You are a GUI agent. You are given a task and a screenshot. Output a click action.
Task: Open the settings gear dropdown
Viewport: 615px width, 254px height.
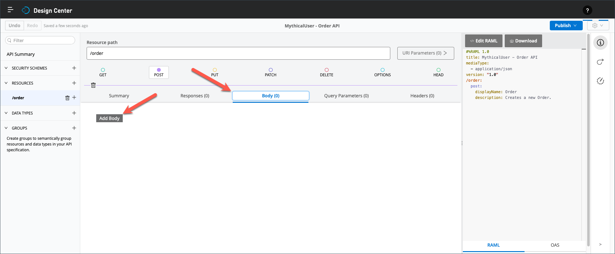(x=598, y=26)
